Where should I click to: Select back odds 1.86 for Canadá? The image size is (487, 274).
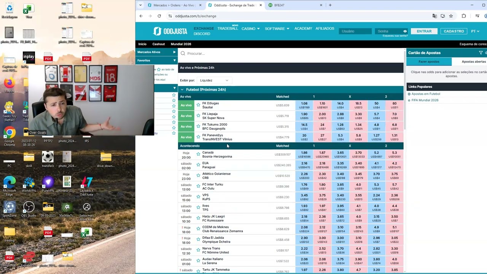point(304,155)
